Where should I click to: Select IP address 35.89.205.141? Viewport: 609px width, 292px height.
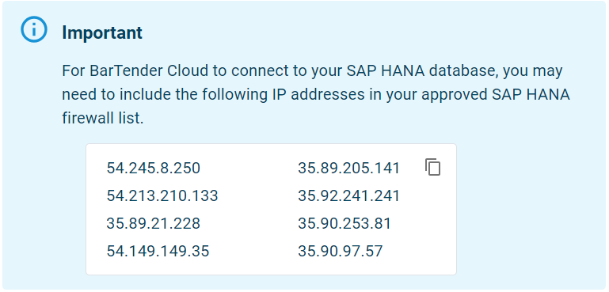[348, 168]
